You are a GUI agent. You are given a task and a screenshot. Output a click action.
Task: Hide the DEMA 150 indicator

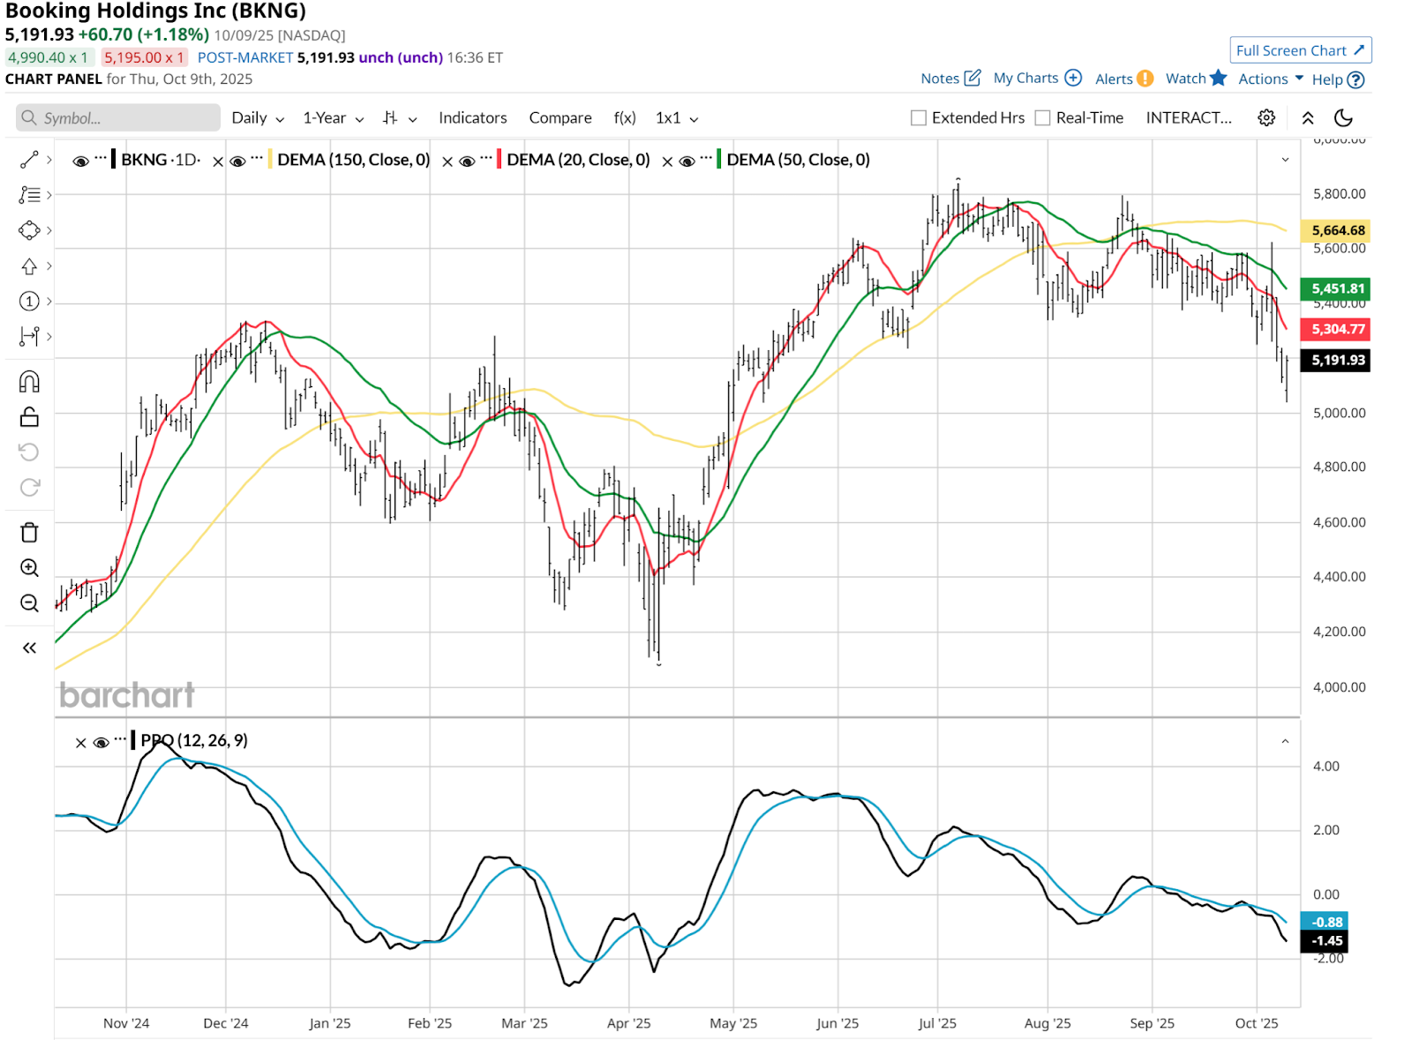click(237, 161)
